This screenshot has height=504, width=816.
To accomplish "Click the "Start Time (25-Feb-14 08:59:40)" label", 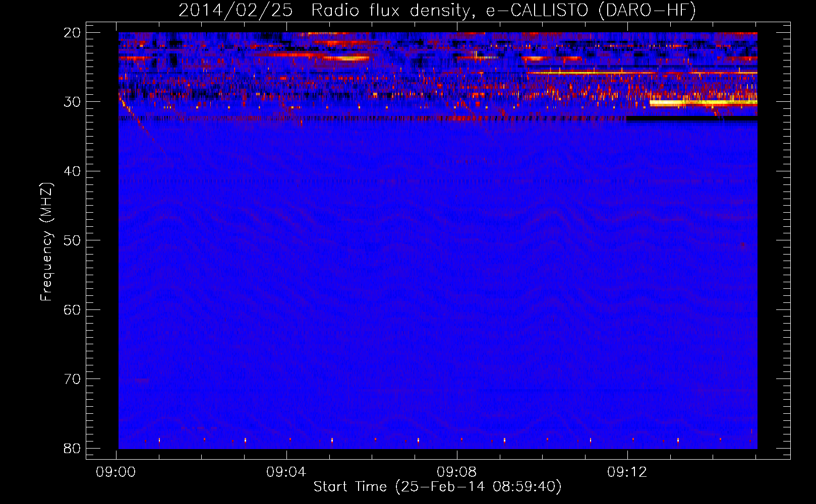I will 437,487.
